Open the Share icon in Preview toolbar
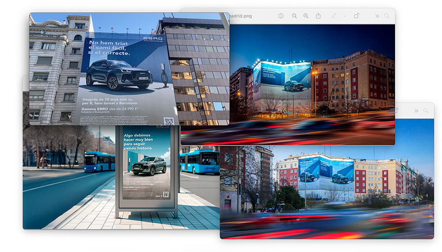This screenshot has height=252, width=442. 318,16
